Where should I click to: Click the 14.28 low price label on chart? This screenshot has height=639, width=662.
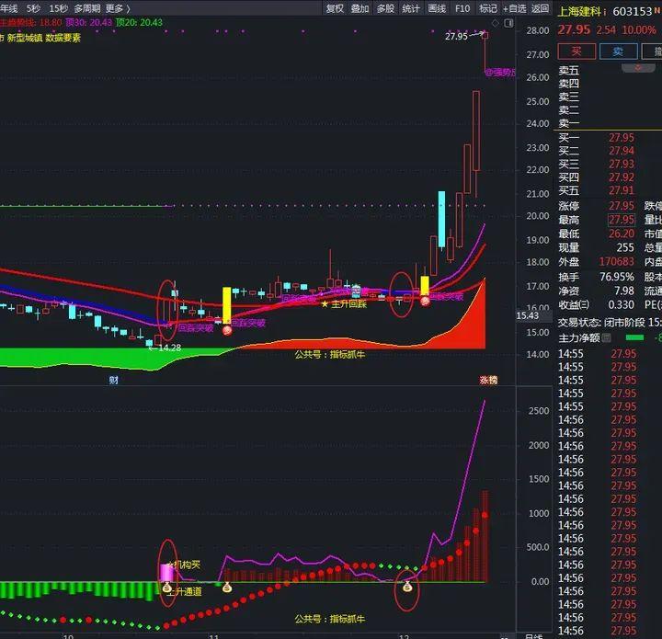click(x=169, y=348)
